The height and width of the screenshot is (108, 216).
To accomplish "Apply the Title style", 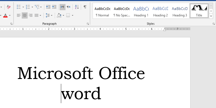I will 199,11.
